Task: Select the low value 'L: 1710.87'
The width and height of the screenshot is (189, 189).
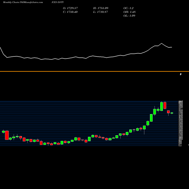Action: [x=101, y=12]
